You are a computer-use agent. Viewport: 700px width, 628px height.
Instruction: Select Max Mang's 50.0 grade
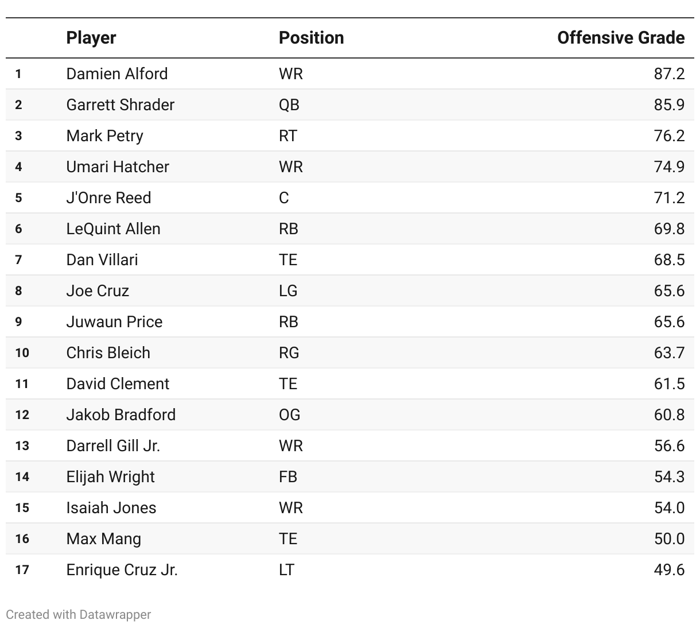click(x=669, y=538)
